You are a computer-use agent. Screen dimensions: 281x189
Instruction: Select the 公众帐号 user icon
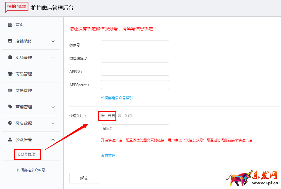pyautogui.click(x=10, y=140)
